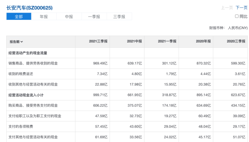Click the 999.71亿 cell value
The image size is (249, 142).
100,95
